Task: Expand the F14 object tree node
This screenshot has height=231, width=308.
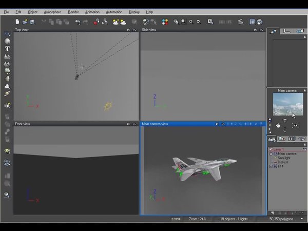Action: pos(271,166)
